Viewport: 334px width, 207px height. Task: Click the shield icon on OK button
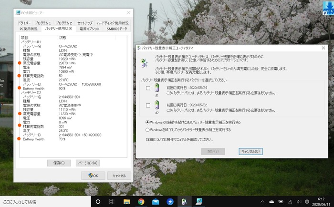(91, 176)
